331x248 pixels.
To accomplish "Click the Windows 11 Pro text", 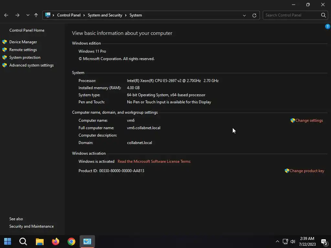I will [x=92, y=51].
